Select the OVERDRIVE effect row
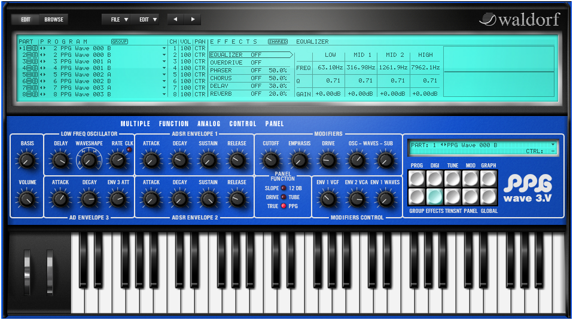 pyautogui.click(x=249, y=62)
